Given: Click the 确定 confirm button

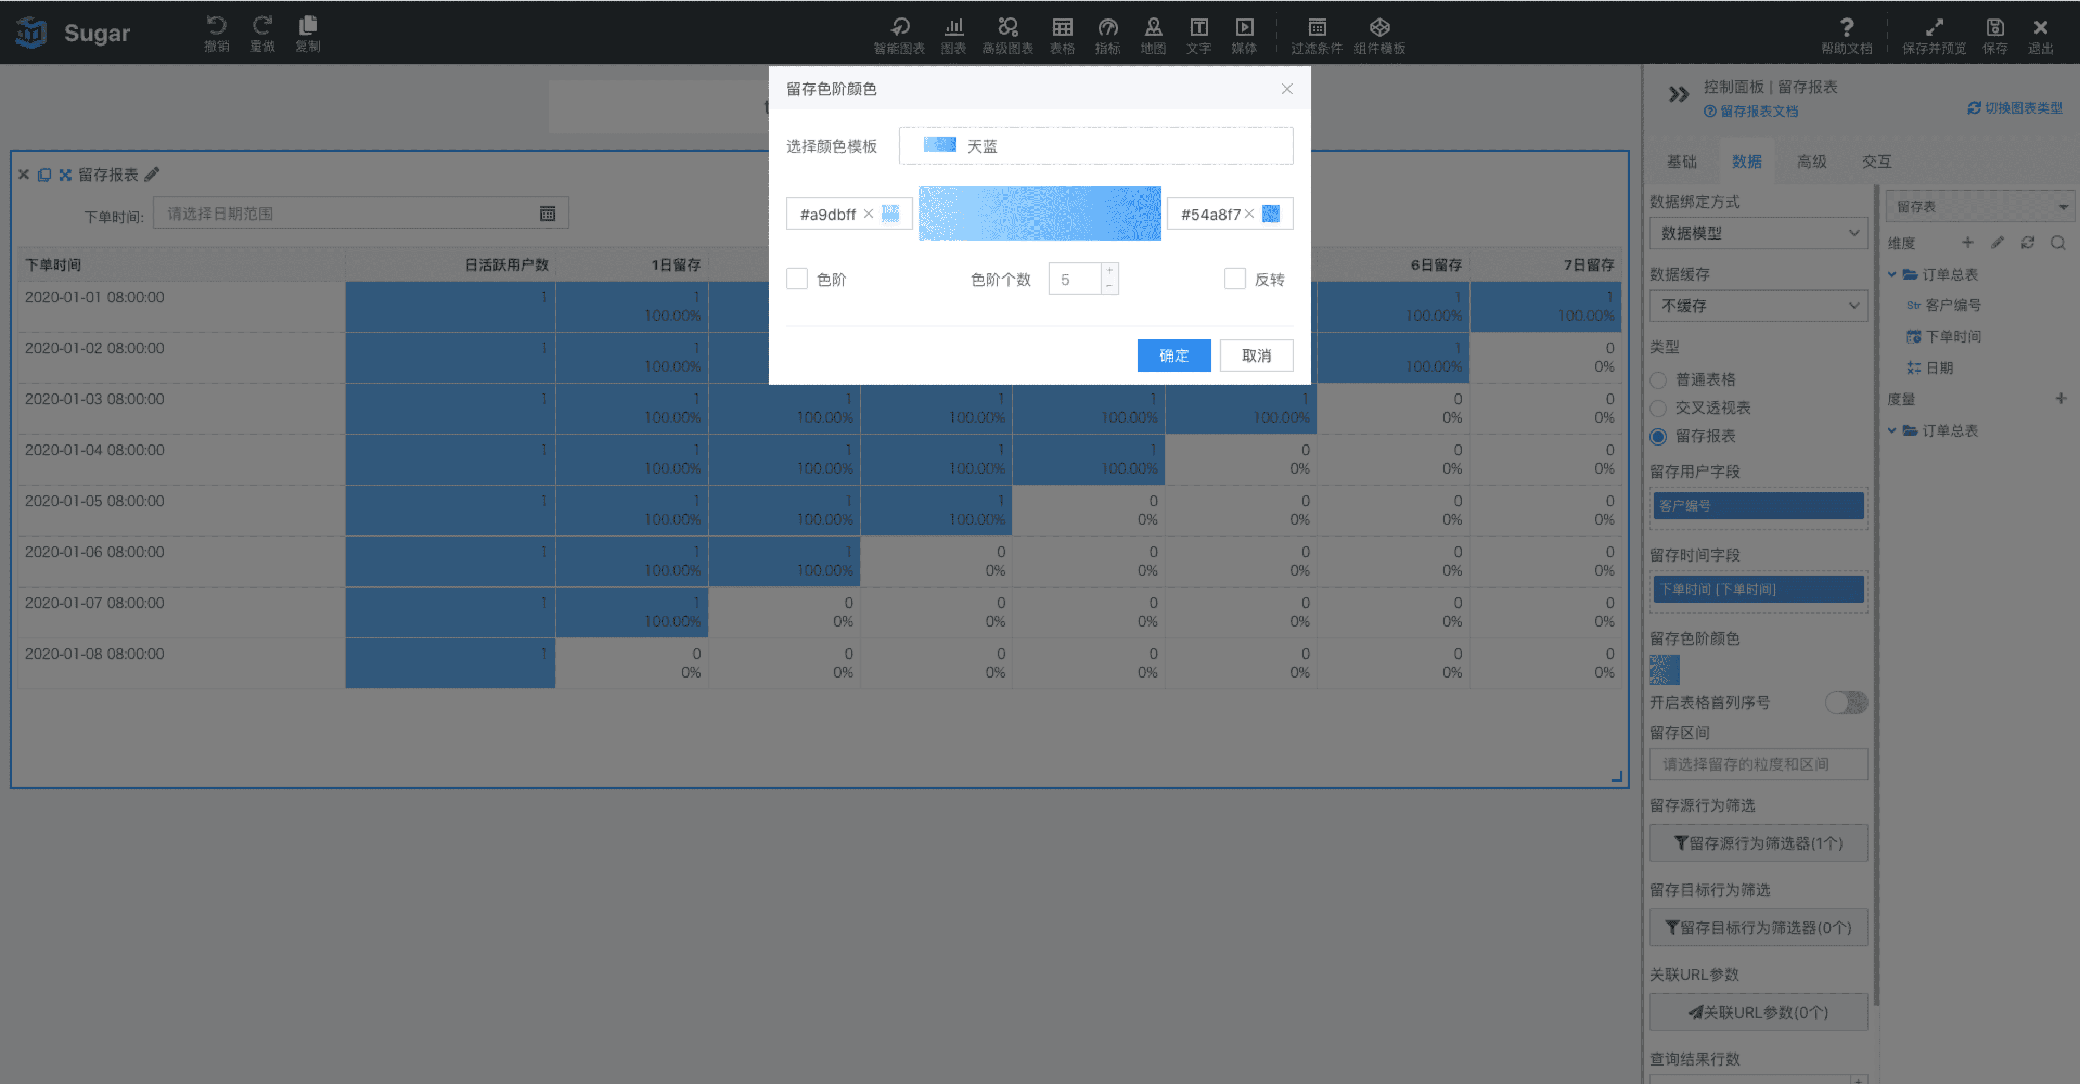Looking at the screenshot, I should (1174, 355).
